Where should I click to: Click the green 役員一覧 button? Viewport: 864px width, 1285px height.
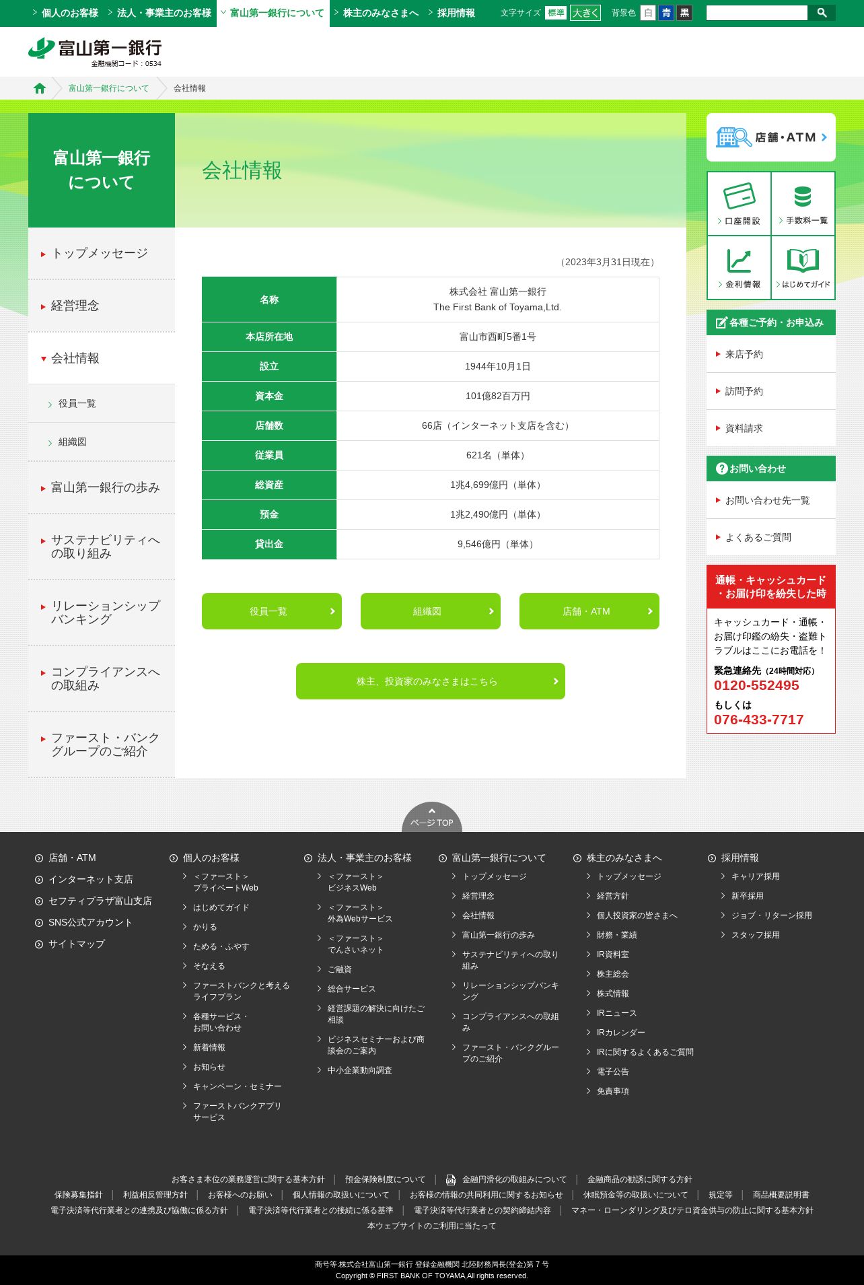(x=272, y=611)
